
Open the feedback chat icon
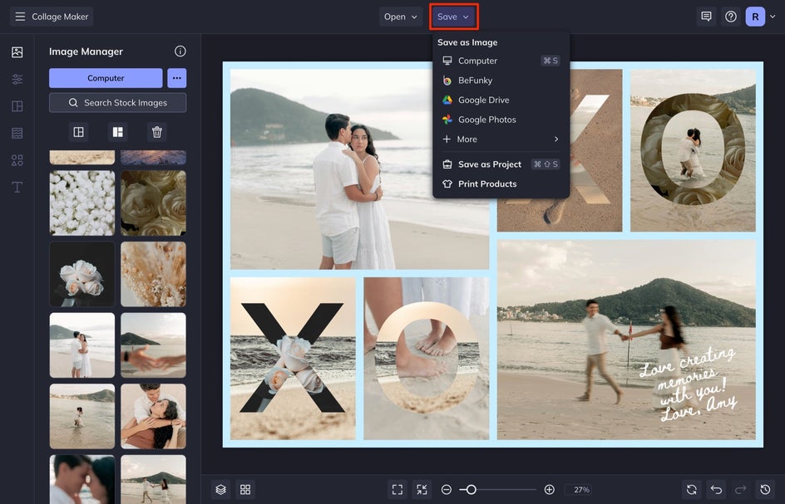click(x=706, y=17)
